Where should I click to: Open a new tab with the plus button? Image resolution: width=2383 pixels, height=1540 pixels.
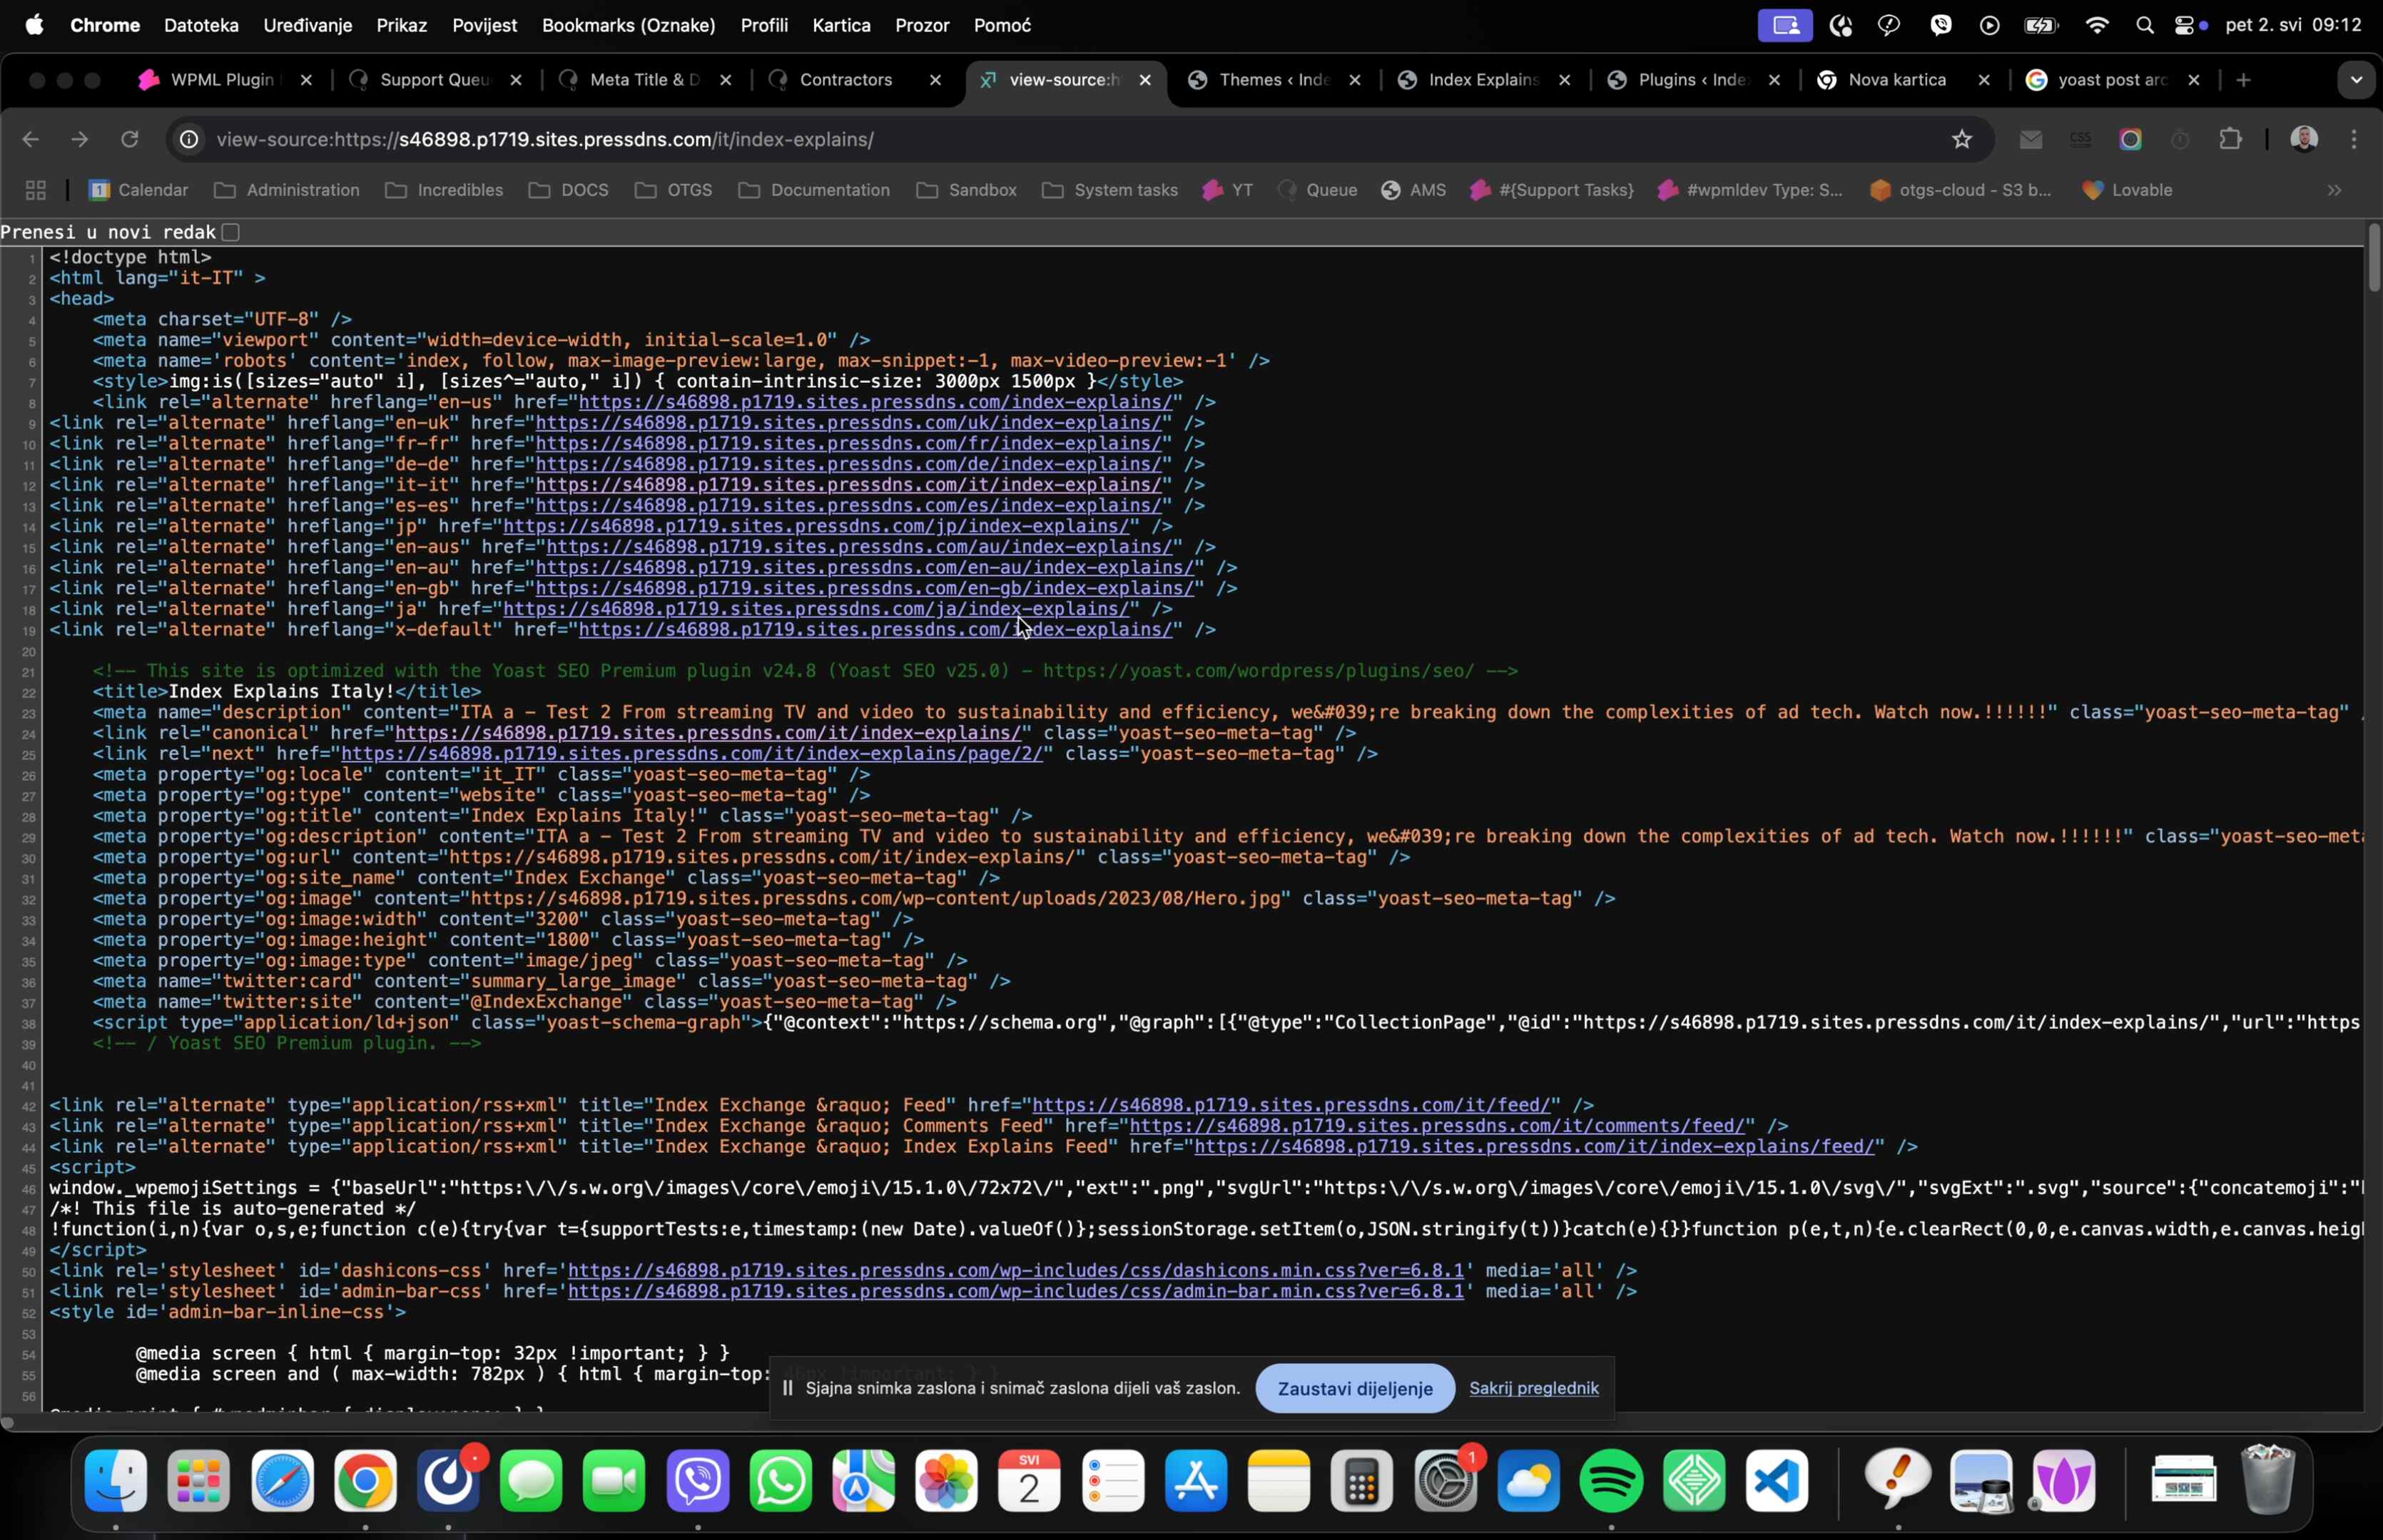pos(2243,80)
